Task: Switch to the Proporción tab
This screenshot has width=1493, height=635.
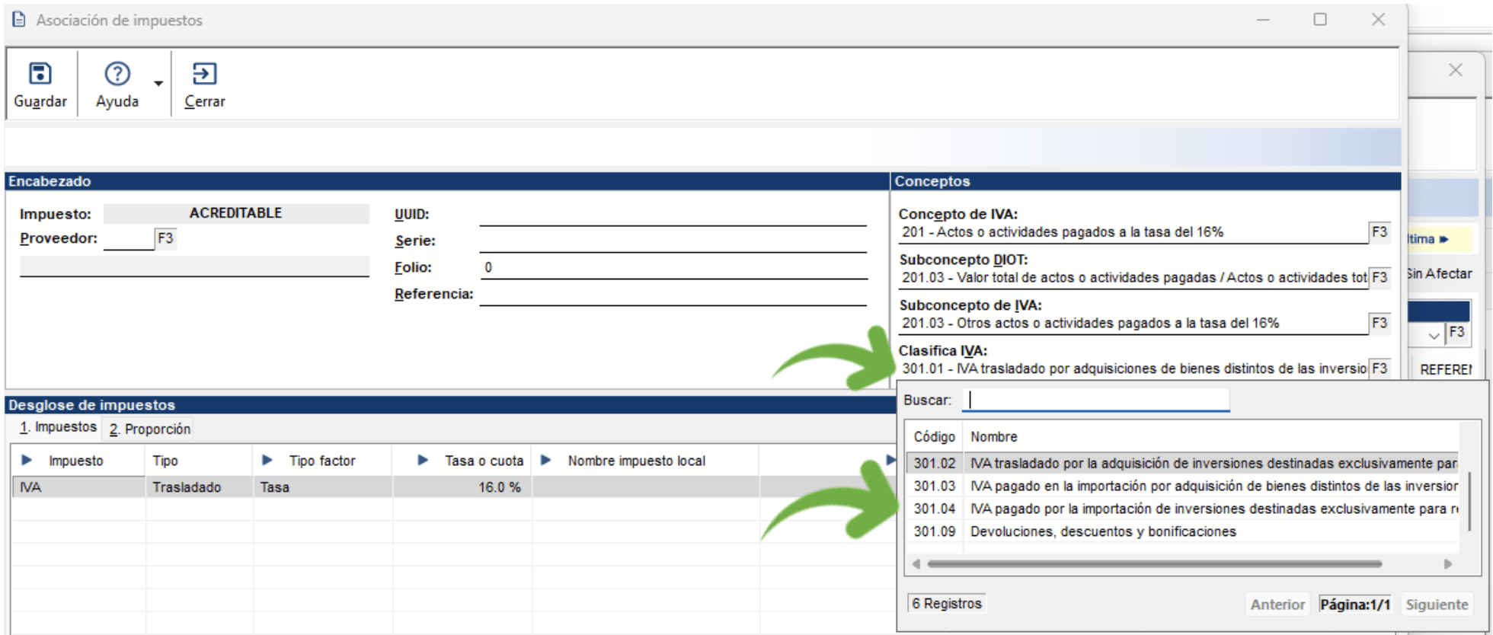Action: pyautogui.click(x=150, y=429)
